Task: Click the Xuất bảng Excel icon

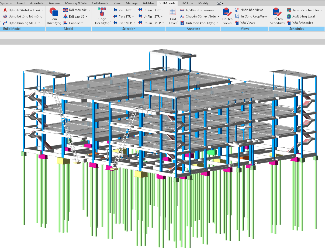Action: 289,16
